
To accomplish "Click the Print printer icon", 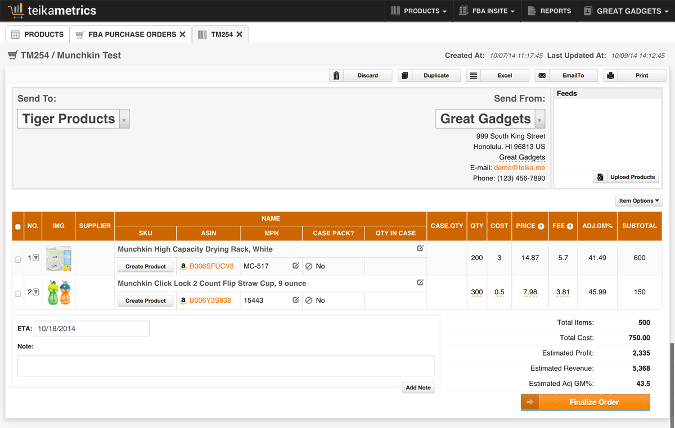I will [x=610, y=75].
